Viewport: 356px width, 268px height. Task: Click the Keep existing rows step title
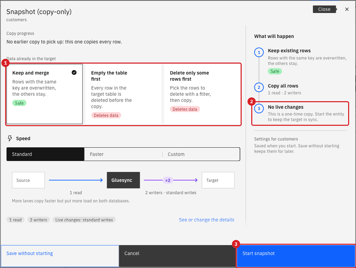pos(289,51)
